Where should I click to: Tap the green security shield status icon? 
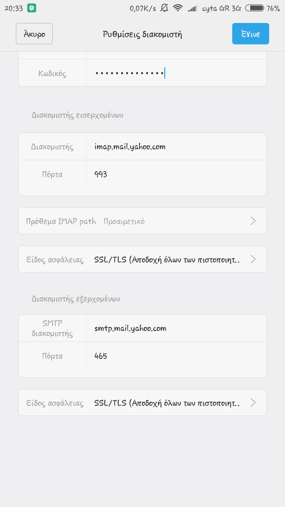pos(32,8)
